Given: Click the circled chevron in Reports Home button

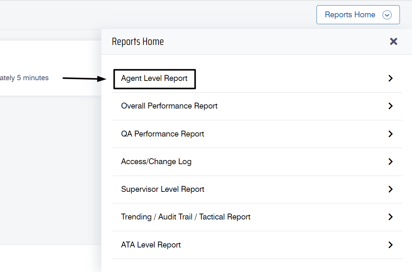Looking at the screenshot, I should click(x=387, y=15).
